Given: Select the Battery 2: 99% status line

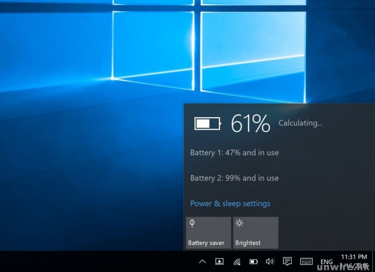Looking at the screenshot, I should [x=235, y=178].
